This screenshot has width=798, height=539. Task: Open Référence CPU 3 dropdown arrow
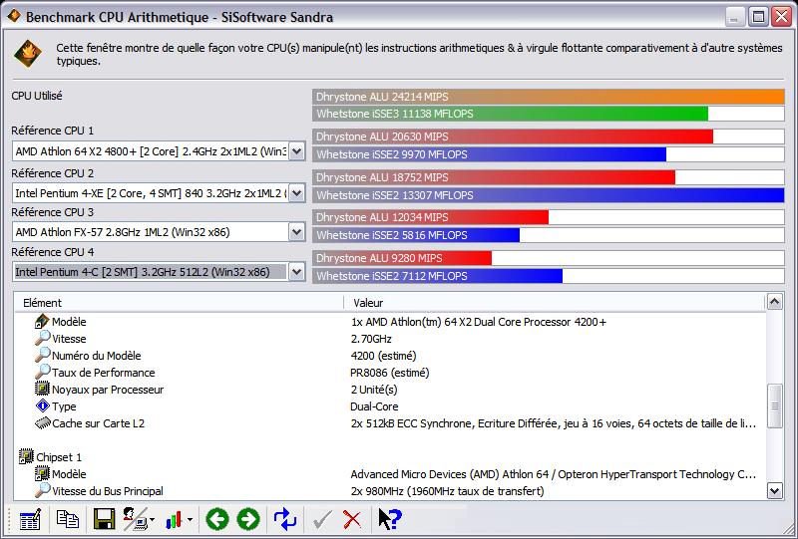click(296, 232)
